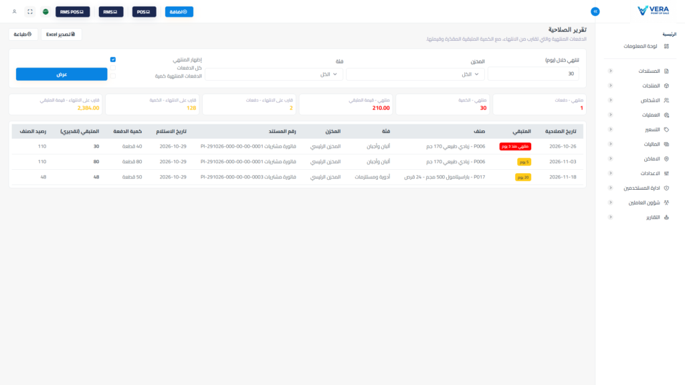Click the 2,384.00 near-expiry value card

tap(56, 105)
